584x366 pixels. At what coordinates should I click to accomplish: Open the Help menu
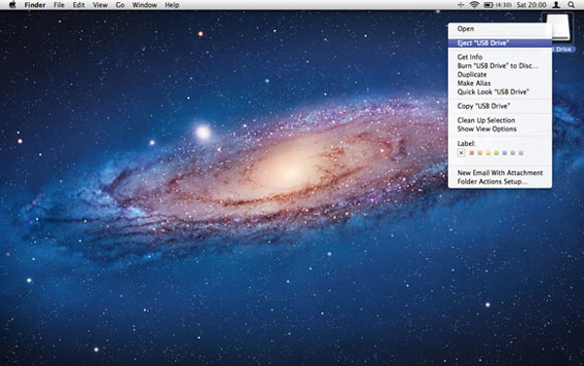click(x=172, y=5)
